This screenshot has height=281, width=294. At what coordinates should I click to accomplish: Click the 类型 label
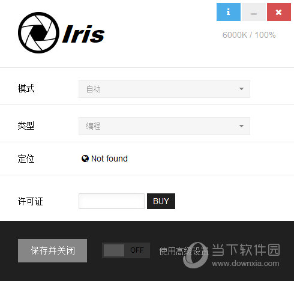26,125
